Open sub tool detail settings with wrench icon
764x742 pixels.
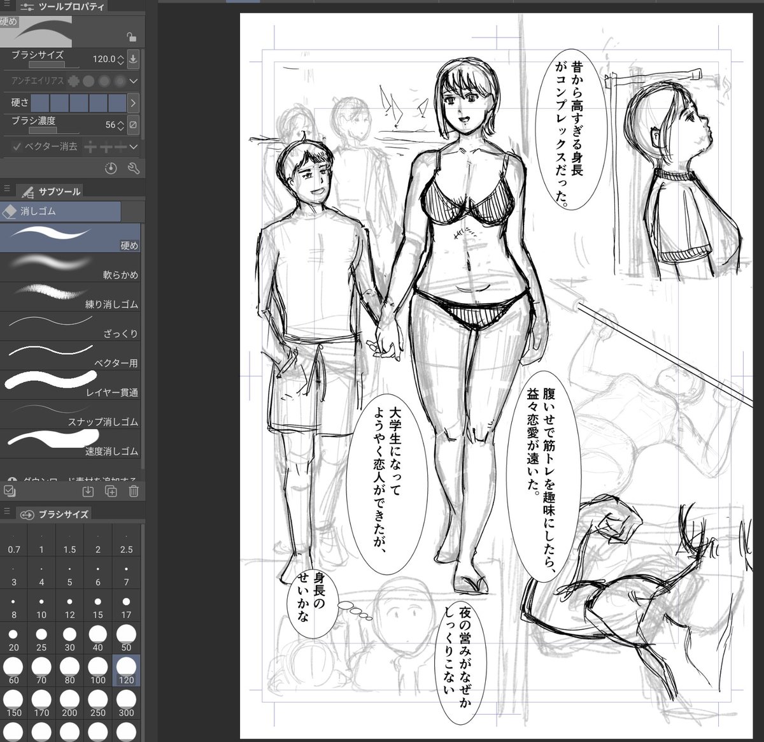(x=134, y=168)
